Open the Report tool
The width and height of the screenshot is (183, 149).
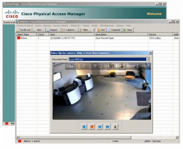pyautogui.click(x=53, y=30)
